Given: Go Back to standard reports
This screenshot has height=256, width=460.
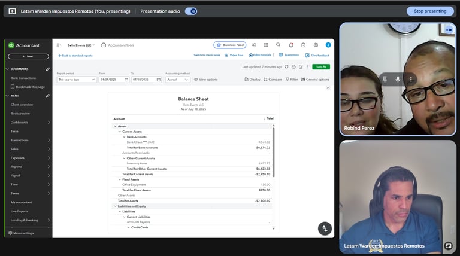Looking at the screenshot, I should (75, 56).
